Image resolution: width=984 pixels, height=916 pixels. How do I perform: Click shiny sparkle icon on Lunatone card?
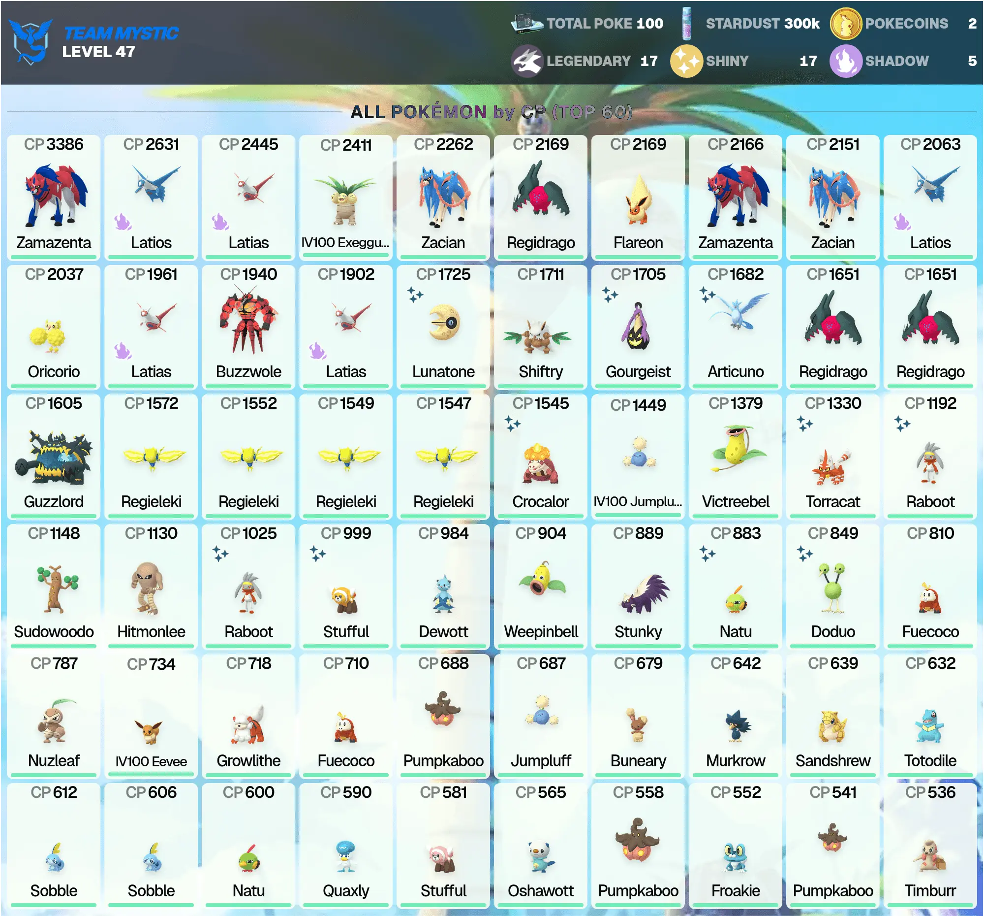(415, 295)
